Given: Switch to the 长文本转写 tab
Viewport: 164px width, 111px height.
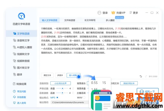Looking at the screenshot, I should click(x=90, y=20).
